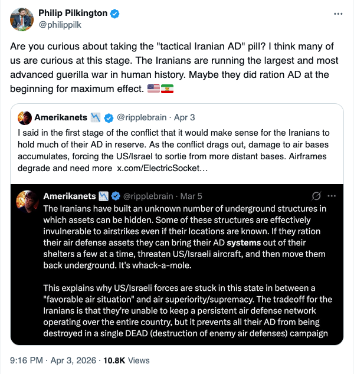Click the US flag emoji in tweet

pos(153,88)
